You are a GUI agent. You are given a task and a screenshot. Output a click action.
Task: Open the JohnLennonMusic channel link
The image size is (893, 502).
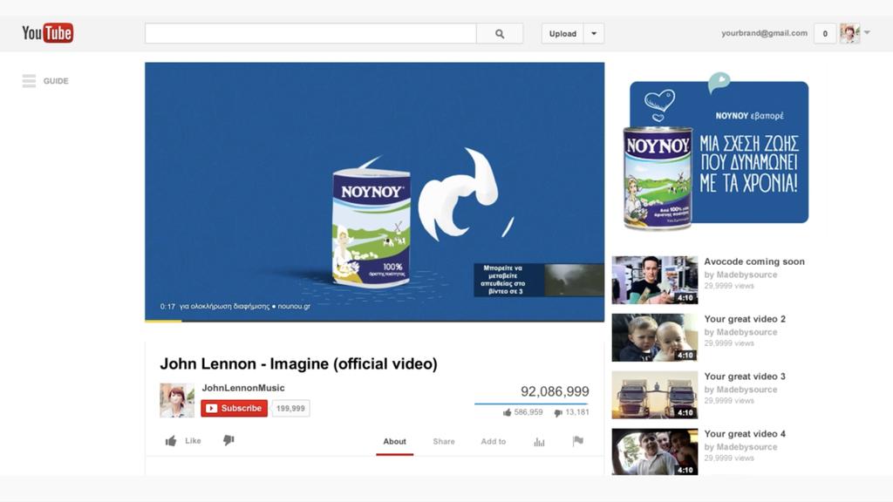point(243,388)
